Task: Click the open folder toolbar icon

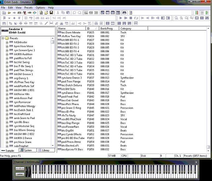Action: click(x=46, y=13)
